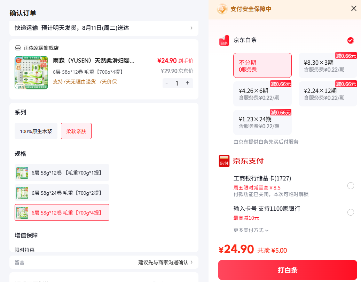
Task: Select 工商银行储蓄卡(1727) radio button
Action: [x=351, y=186]
